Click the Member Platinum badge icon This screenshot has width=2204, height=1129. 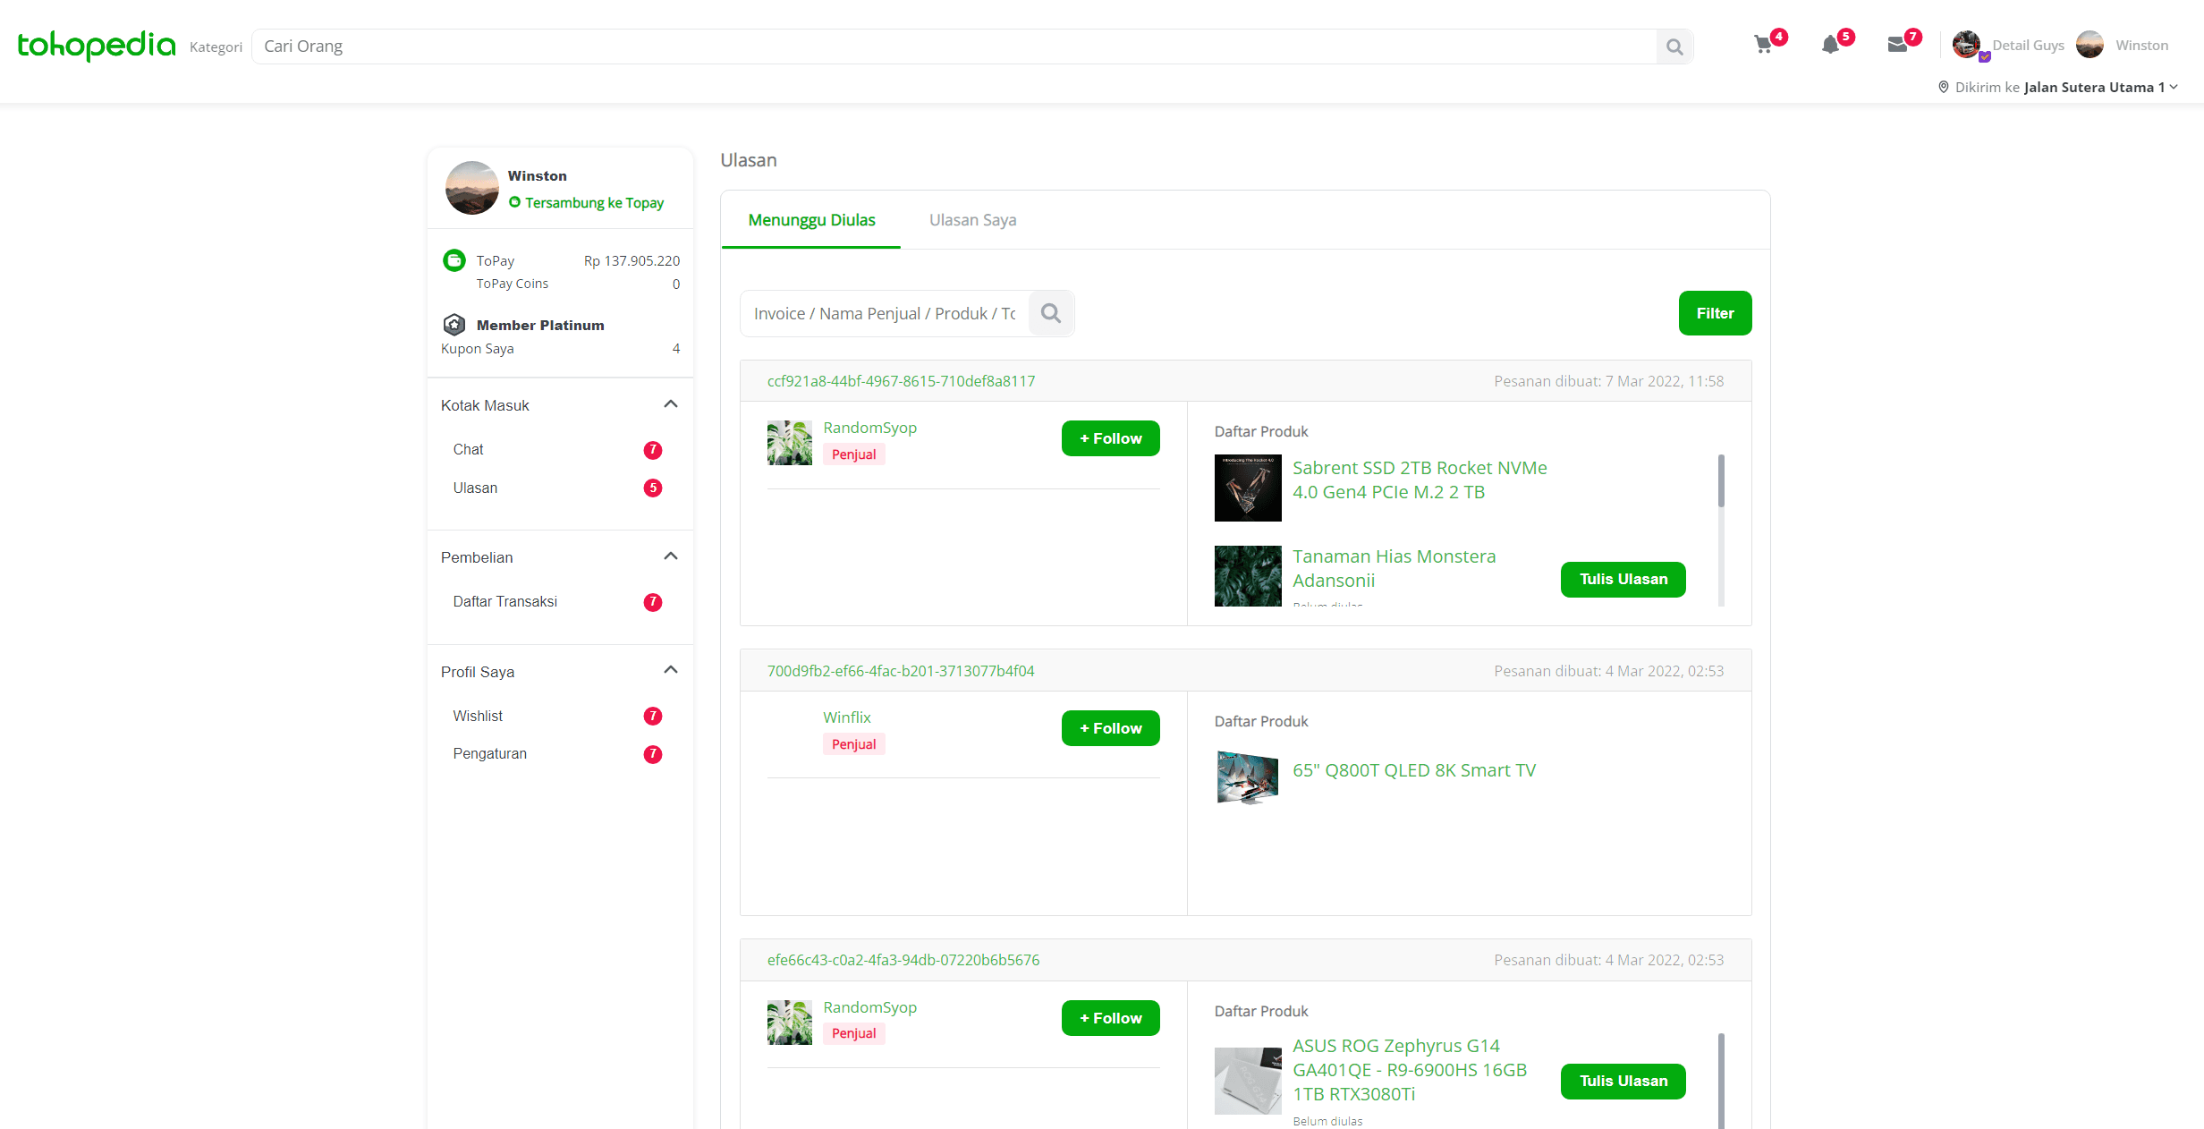(454, 325)
